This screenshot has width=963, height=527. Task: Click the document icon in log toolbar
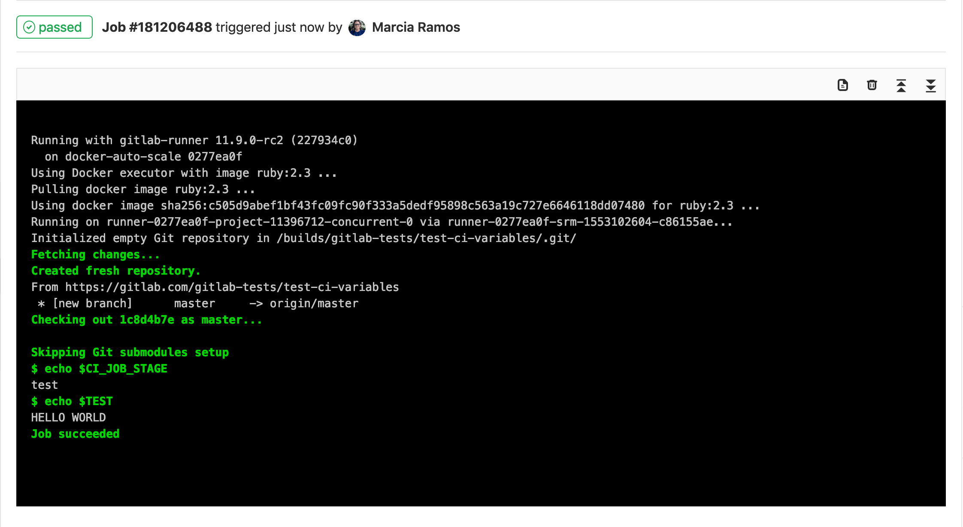point(842,85)
